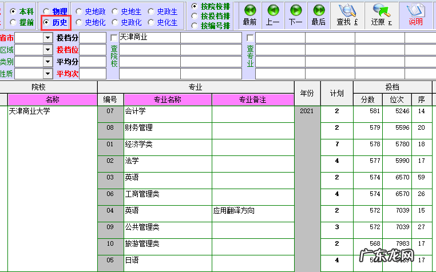
Task: Open the 省市 dropdown
Action: pos(48,38)
